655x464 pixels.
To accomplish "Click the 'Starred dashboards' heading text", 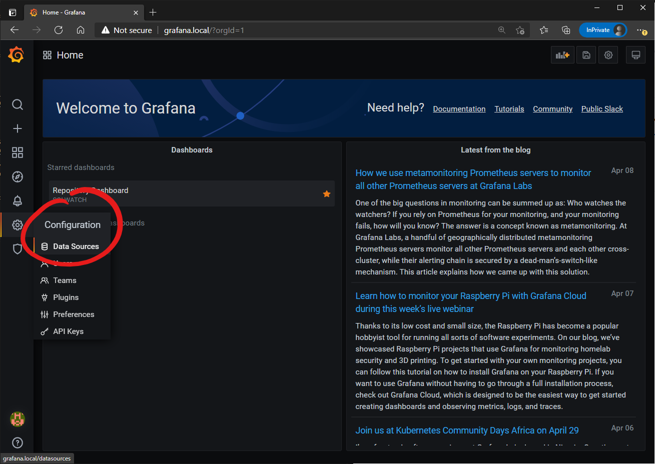I will (81, 167).
